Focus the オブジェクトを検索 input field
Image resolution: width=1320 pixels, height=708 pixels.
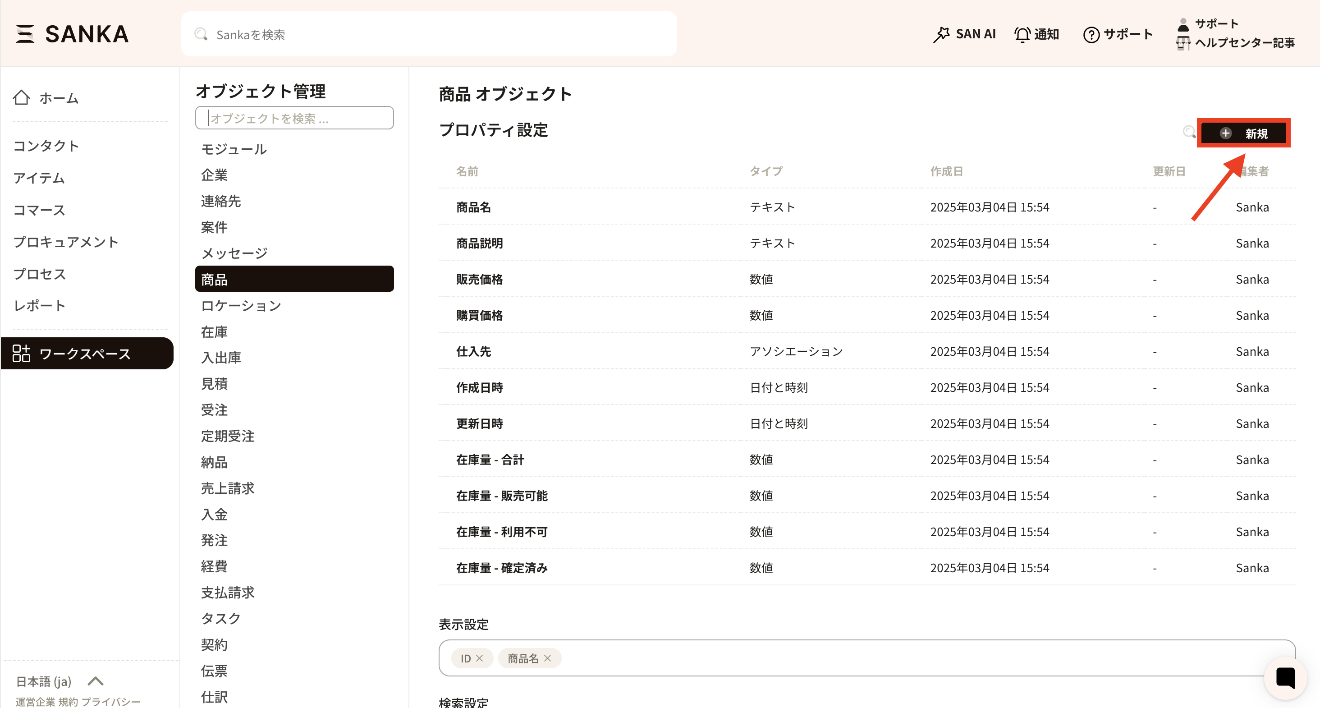(295, 119)
